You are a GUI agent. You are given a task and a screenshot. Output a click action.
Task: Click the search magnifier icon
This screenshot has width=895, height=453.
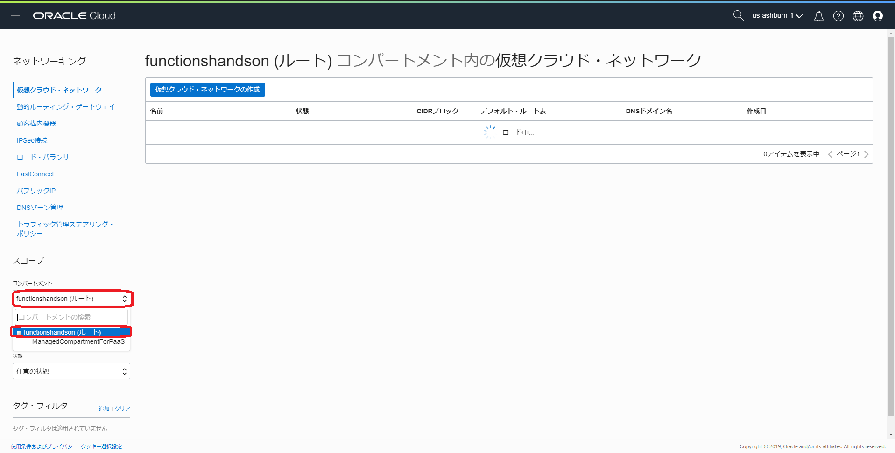click(x=738, y=15)
